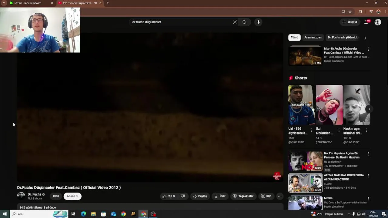Mute tab via speaker icon on YouTube tab

coord(95,3)
